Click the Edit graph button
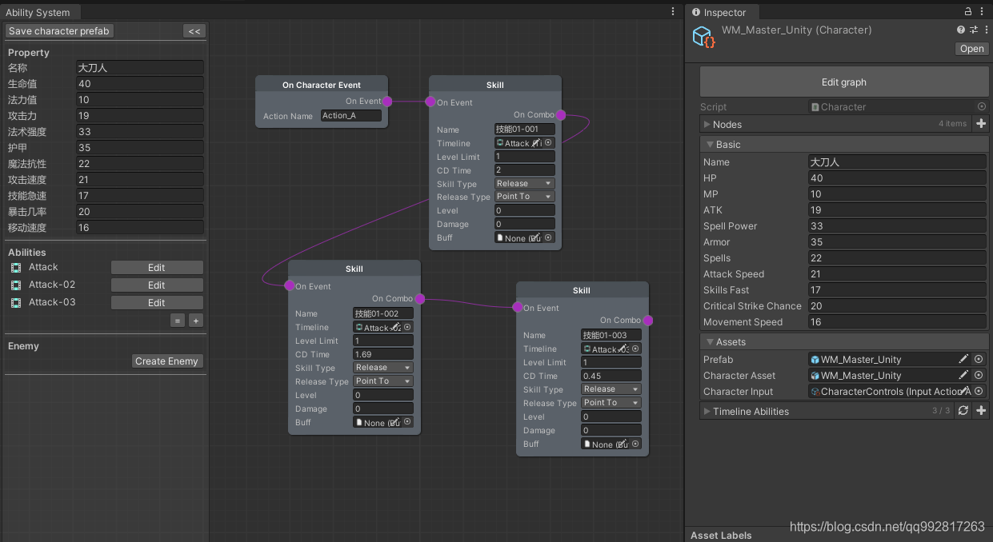The height and width of the screenshot is (542, 993). pos(844,82)
